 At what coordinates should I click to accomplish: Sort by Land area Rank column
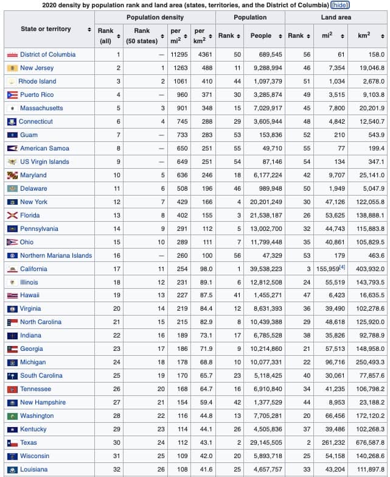308,36
